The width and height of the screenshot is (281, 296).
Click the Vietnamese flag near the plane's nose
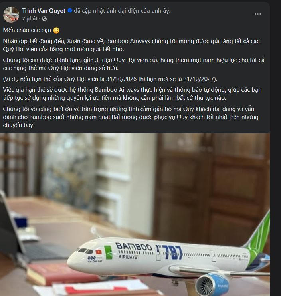[x=97, y=252]
